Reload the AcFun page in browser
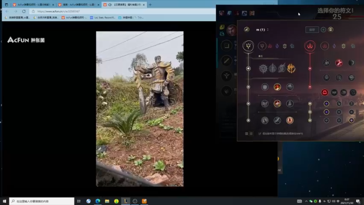This screenshot has width=364, height=205. (x=24, y=11)
